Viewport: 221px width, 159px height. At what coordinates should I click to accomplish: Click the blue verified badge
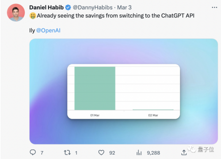pos(68,7)
